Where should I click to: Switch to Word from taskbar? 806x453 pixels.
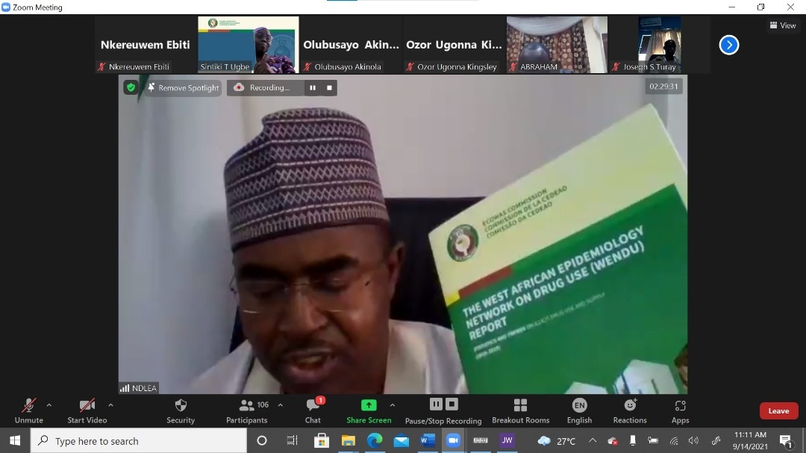(427, 440)
